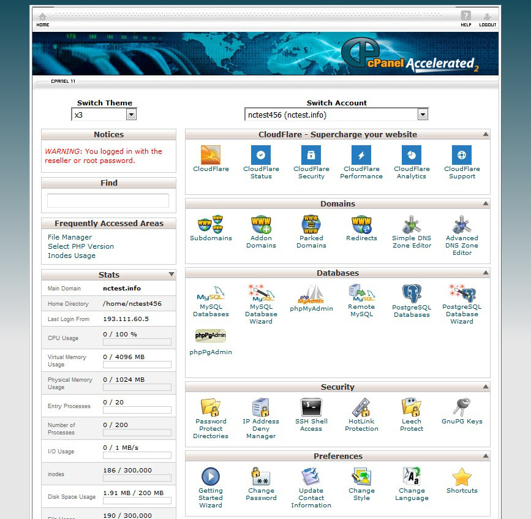Viewport: 531px width, 519px height.
Task: Open the CloudFlare sunrise icon
Action: click(x=210, y=155)
